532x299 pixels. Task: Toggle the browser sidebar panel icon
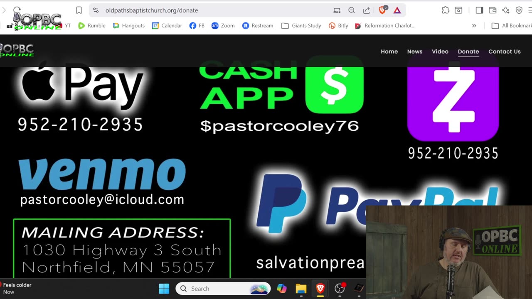pos(479,10)
